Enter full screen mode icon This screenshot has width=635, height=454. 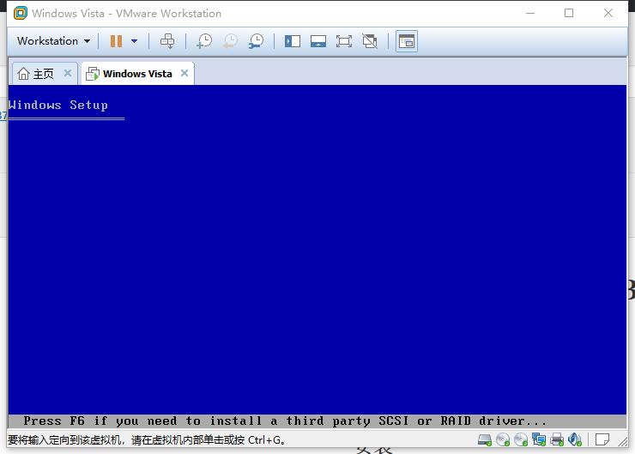click(344, 41)
